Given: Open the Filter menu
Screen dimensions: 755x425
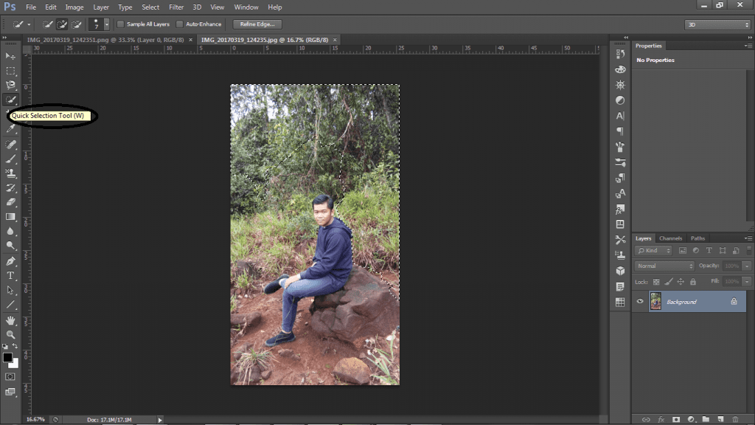Looking at the screenshot, I should click(176, 7).
